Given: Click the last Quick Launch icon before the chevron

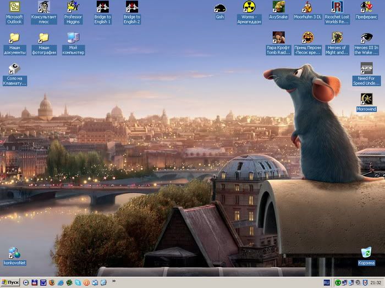Looking at the screenshot, I should (103, 283).
